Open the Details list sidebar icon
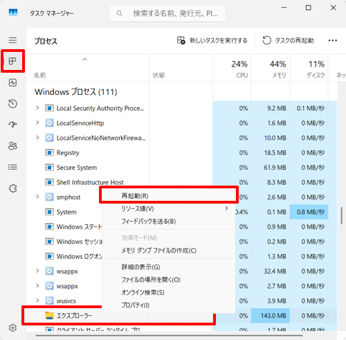 pyautogui.click(x=12, y=167)
